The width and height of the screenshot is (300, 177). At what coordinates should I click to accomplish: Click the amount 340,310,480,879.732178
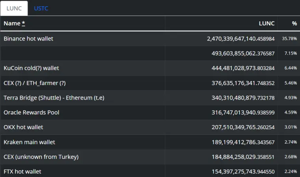pos(243,98)
